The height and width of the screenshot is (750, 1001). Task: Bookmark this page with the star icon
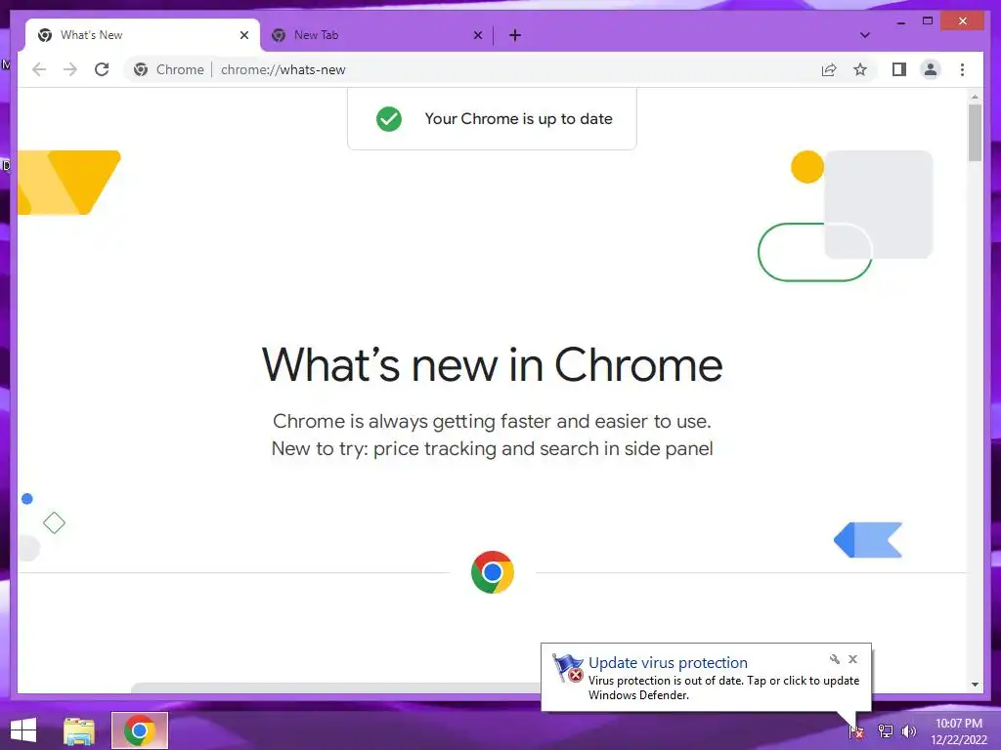[x=860, y=69]
